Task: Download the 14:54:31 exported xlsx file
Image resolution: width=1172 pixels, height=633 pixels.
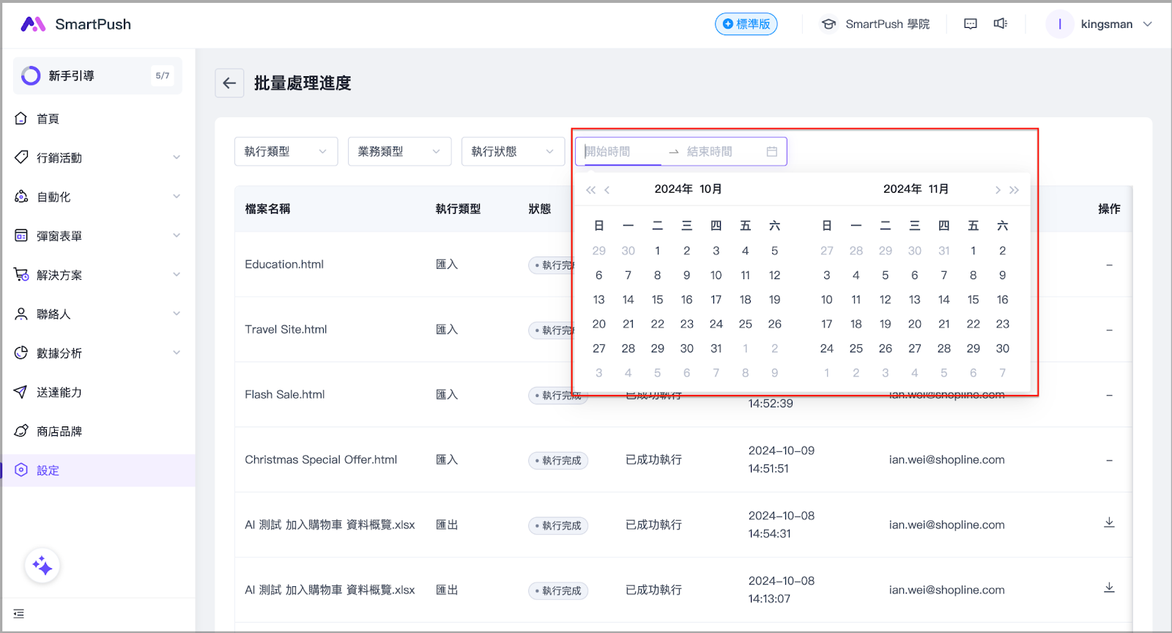Action: point(1109,523)
